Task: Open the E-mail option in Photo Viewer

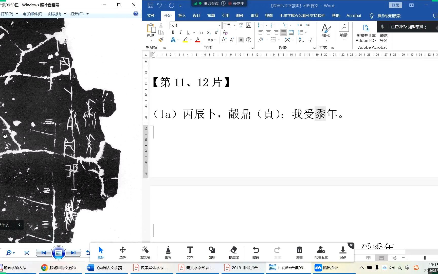Action: click(x=32, y=14)
